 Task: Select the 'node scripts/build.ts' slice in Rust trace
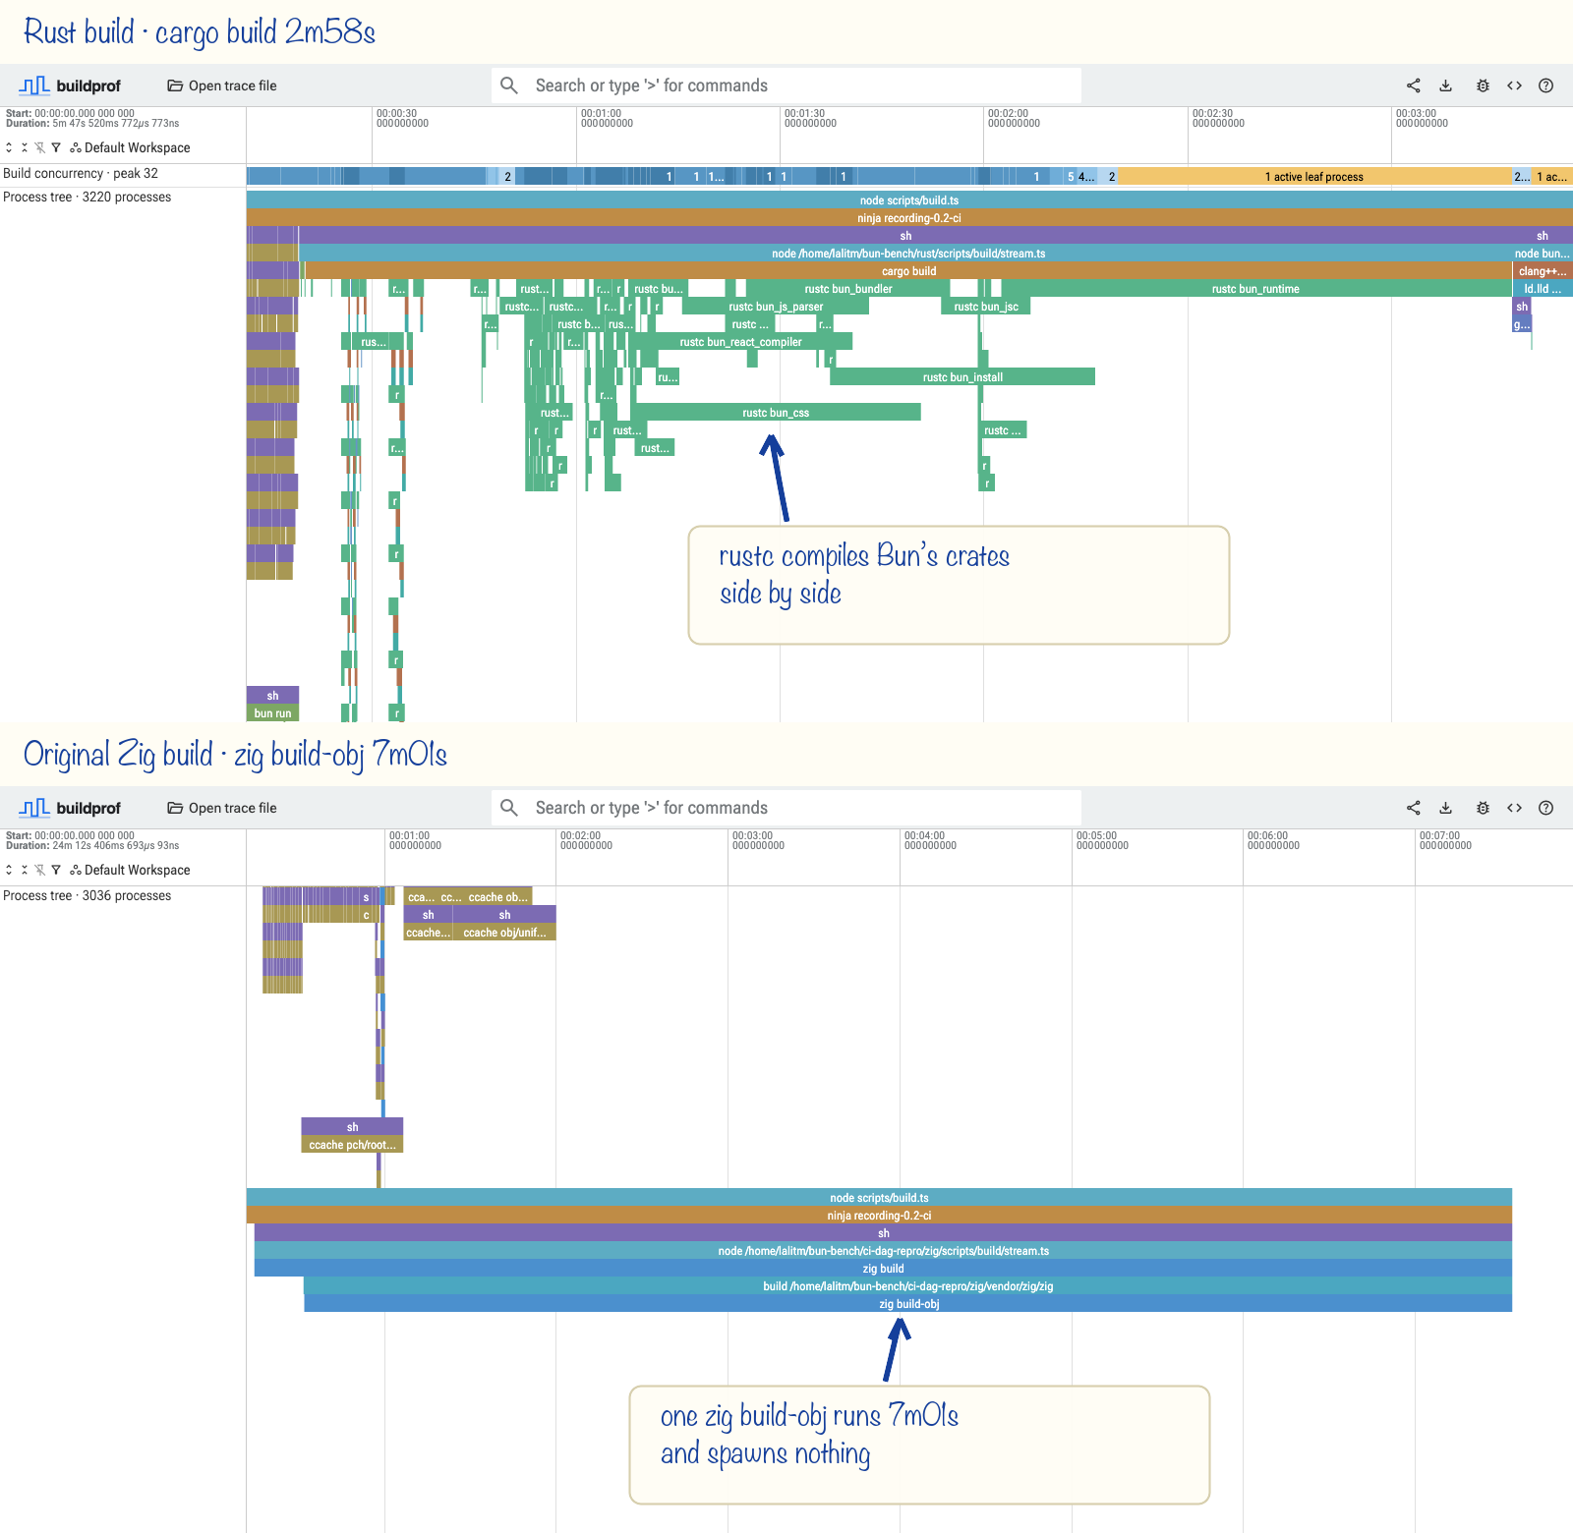click(909, 200)
